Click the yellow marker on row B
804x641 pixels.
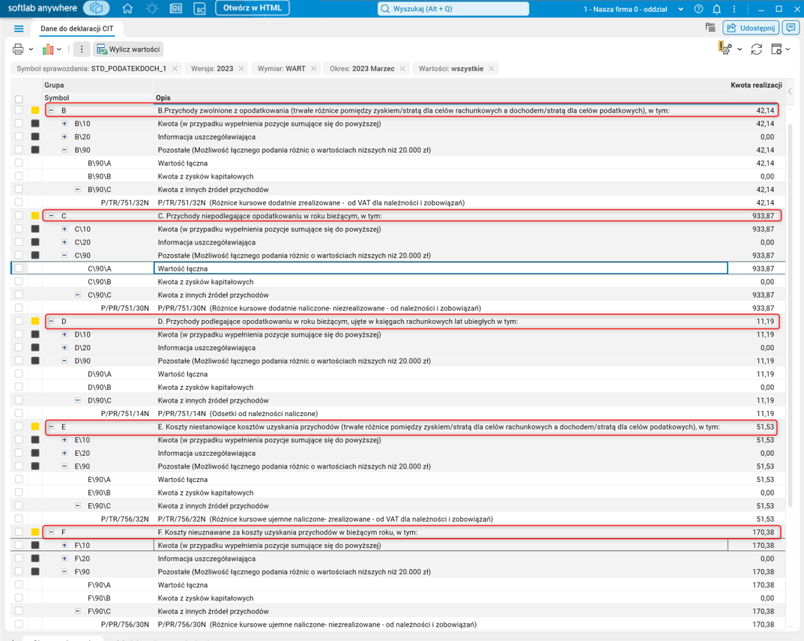(35, 110)
